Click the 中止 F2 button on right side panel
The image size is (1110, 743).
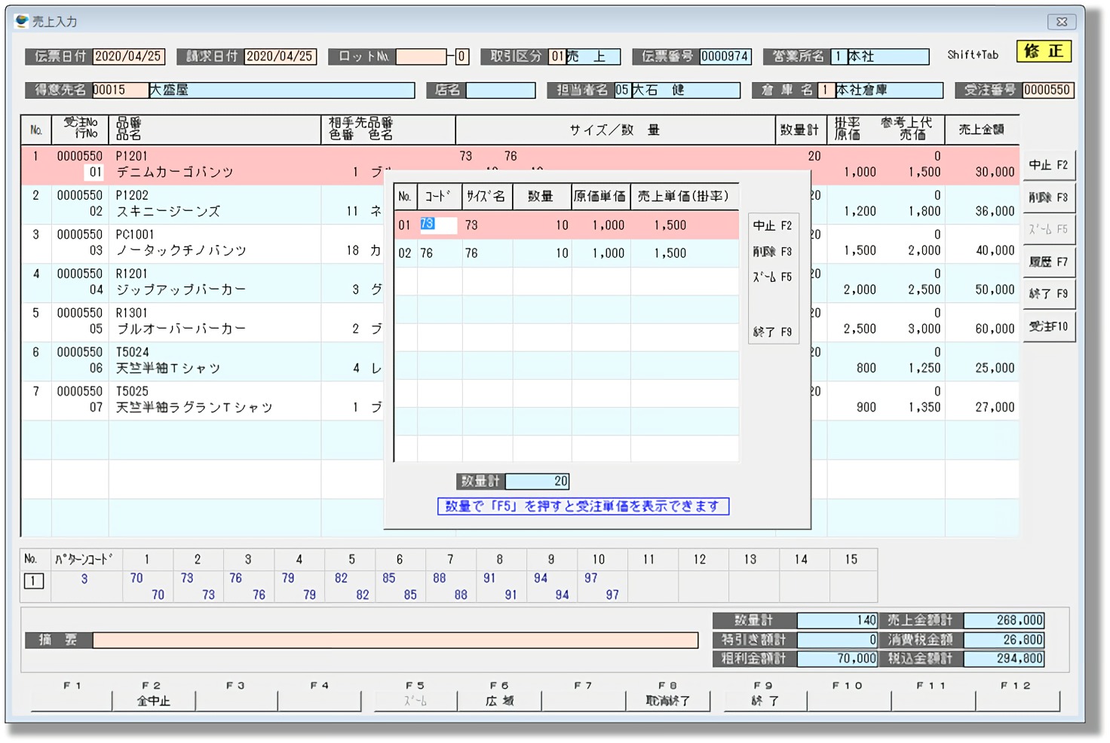[1048, 165]
